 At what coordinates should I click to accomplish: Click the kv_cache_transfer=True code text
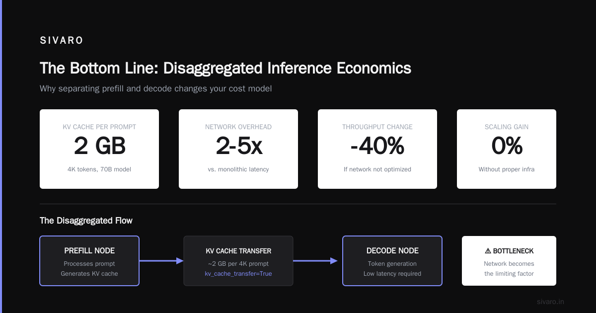238,274
